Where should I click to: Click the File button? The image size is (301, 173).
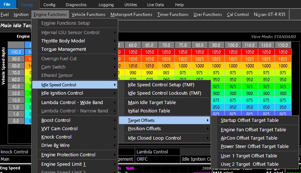click(7, 5)
